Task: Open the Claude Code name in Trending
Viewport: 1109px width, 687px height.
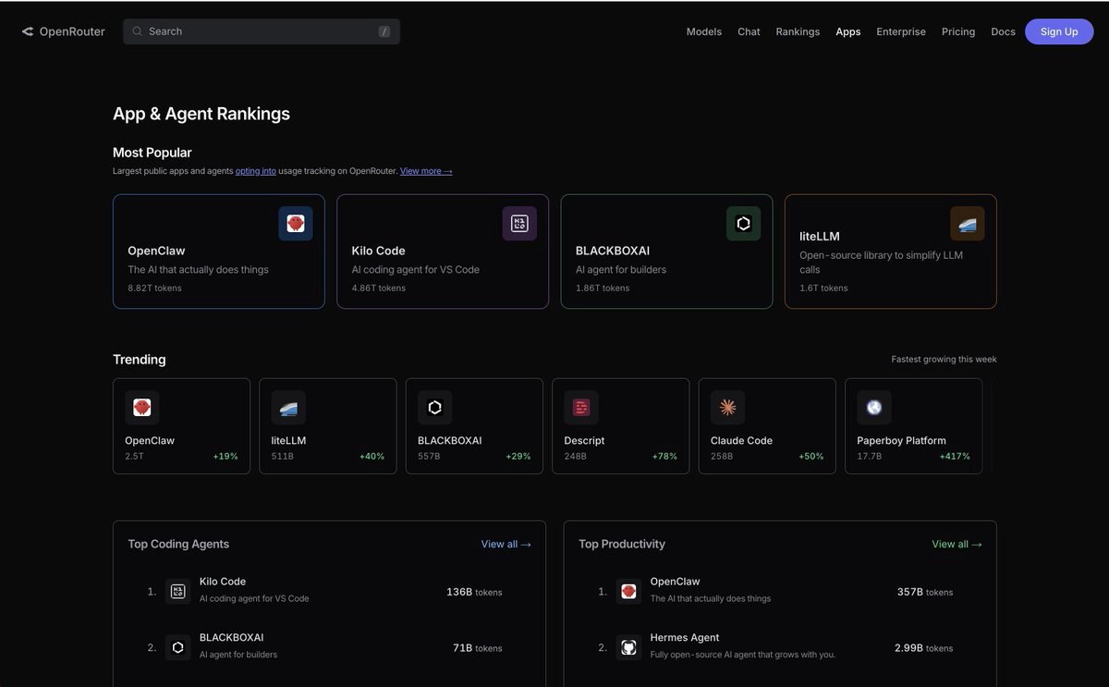Action: [x=741, y=441]
